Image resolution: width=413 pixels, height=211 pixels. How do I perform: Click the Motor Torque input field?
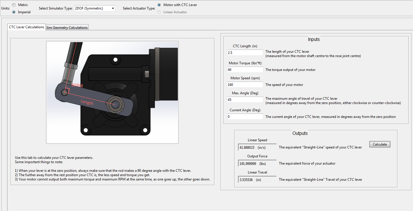pyautogui.click(x=245, y=70)
